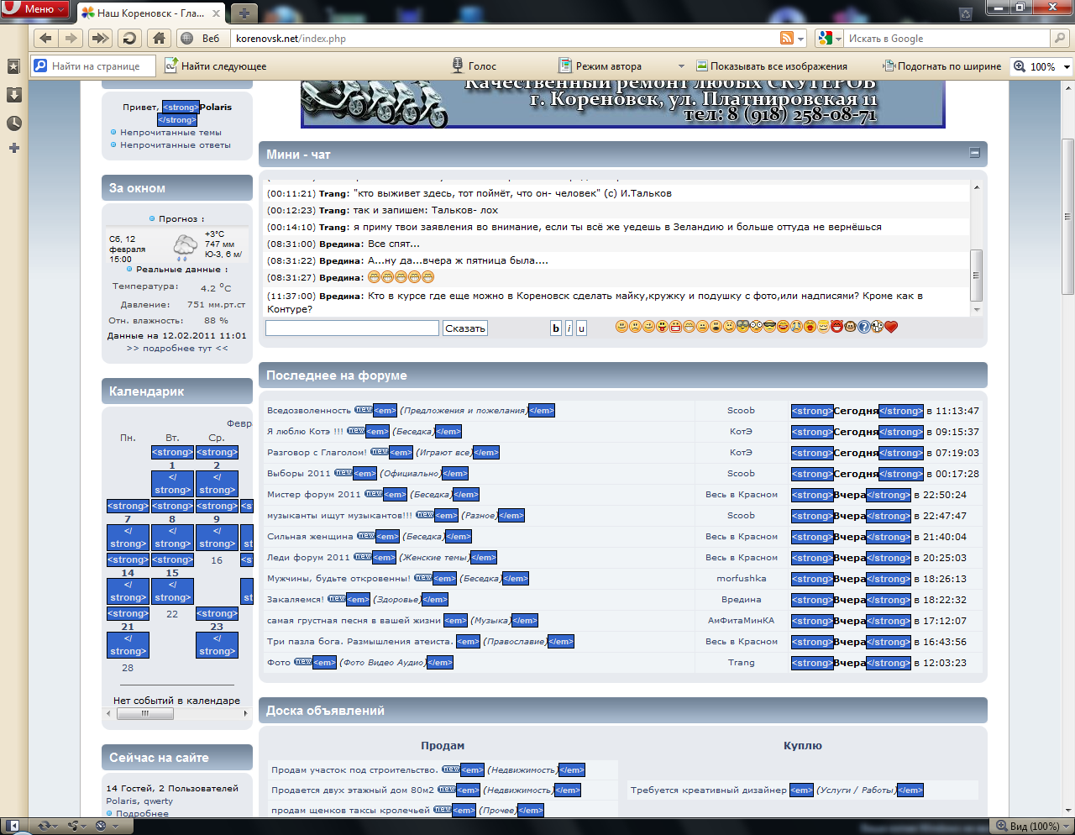Reload the current page

129,38
